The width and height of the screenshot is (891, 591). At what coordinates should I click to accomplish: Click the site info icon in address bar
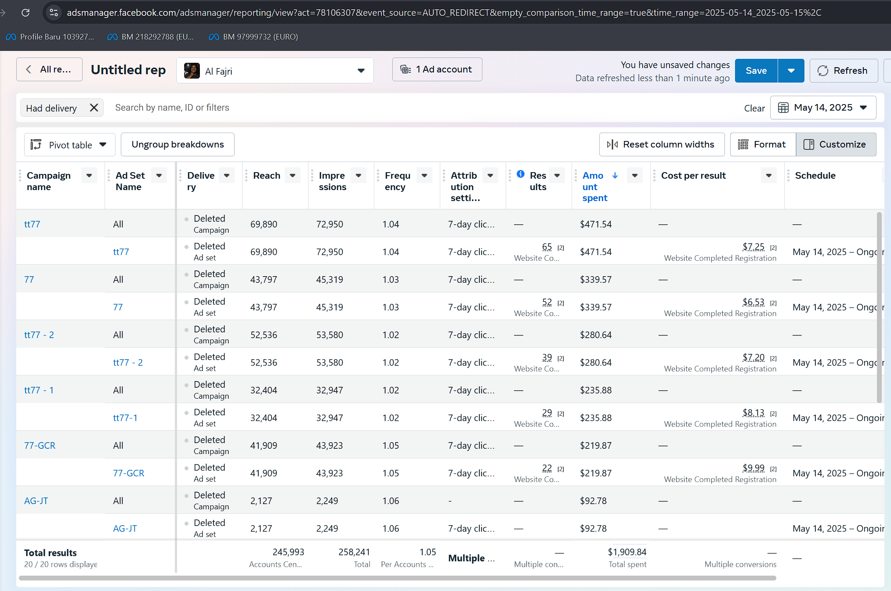click(54, 12)
